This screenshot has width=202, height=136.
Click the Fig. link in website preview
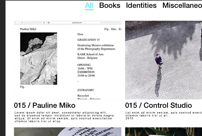(107, 29)
